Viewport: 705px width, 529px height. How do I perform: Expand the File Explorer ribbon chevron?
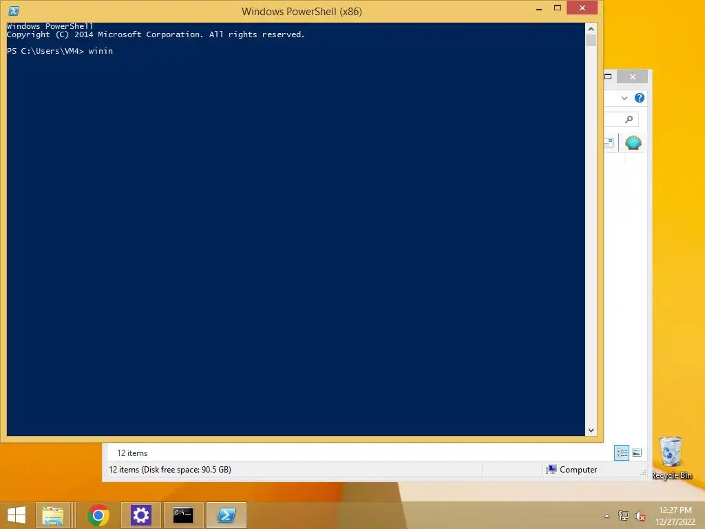coord(624,98)
